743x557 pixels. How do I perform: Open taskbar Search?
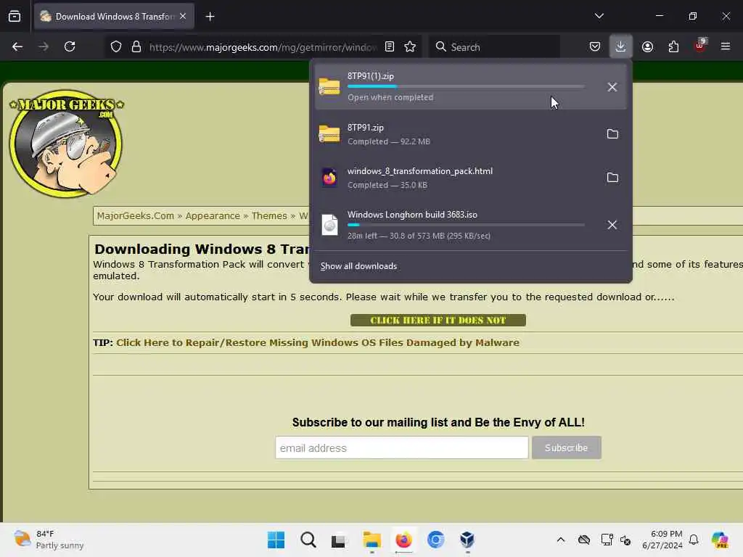pos(308,540)
